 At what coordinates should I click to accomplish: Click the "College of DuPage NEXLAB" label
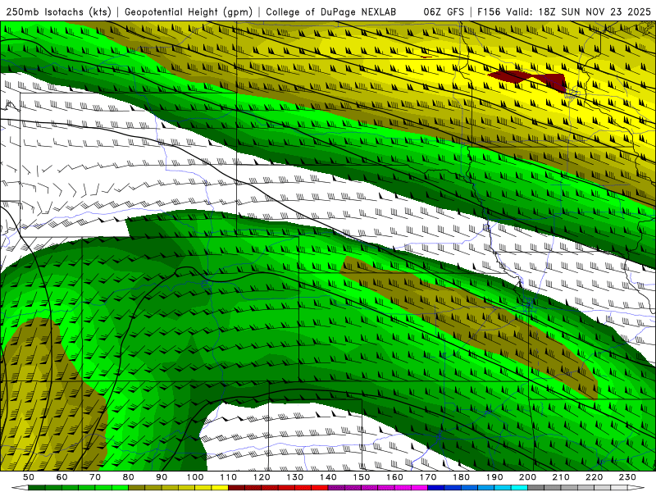(x=331, y=11)
